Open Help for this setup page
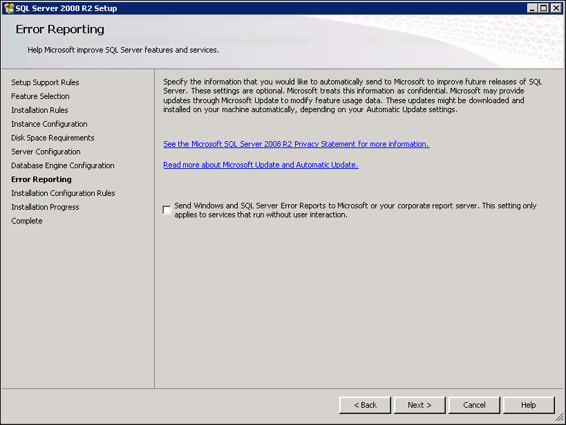This screenshot has height=425, width=566. pos(529,405)
